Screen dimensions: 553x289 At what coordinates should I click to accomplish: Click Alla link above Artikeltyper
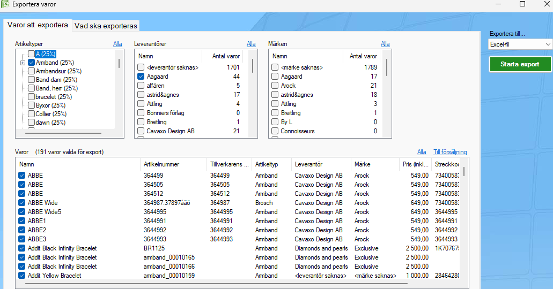click(117, 44)
